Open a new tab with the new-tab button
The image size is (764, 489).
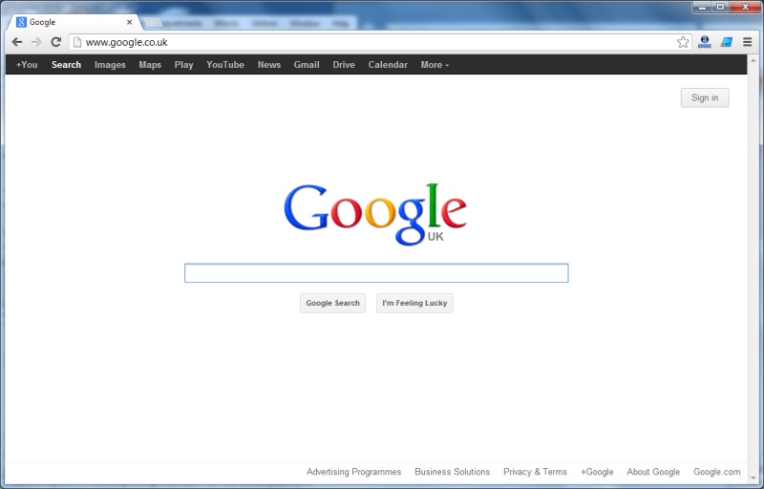153,22
